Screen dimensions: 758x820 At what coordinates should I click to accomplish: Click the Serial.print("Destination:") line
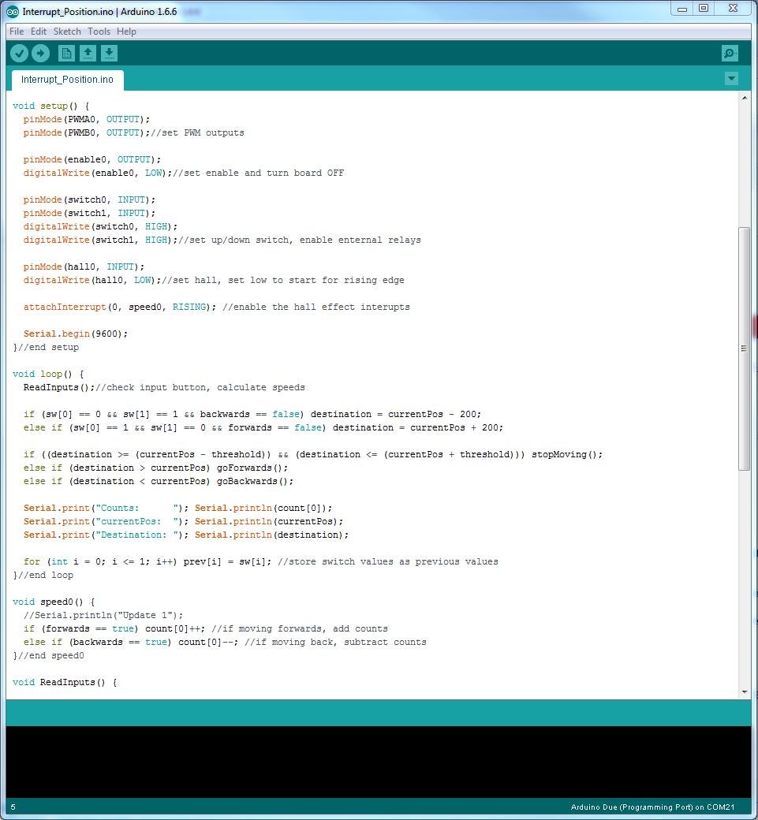tap(185, 535)
